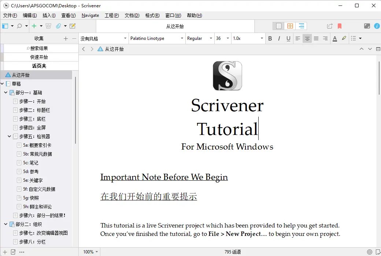Select 5c: 笔记 document
This screenshot has width=381, height=256.
click(31, 163)
